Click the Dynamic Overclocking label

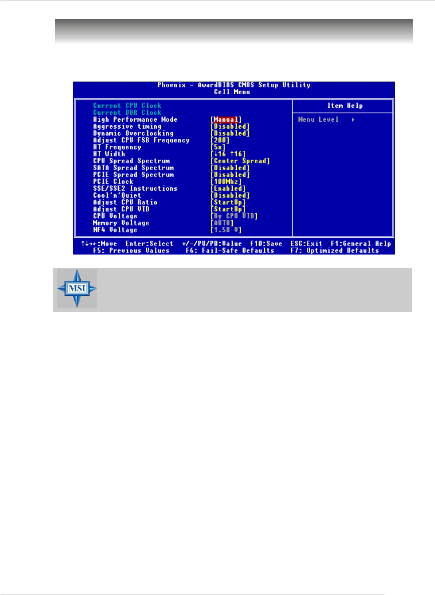[133, 133]
